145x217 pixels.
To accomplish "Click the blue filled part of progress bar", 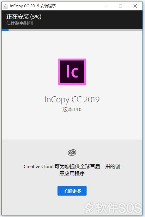I will [5, 30].
